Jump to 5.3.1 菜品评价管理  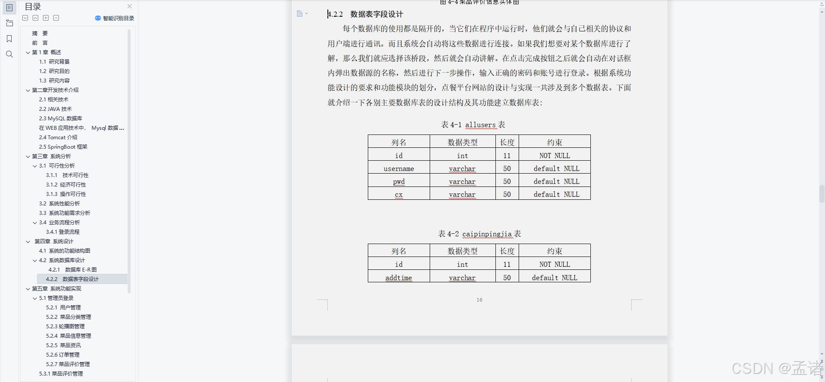[x=61, y=374]
